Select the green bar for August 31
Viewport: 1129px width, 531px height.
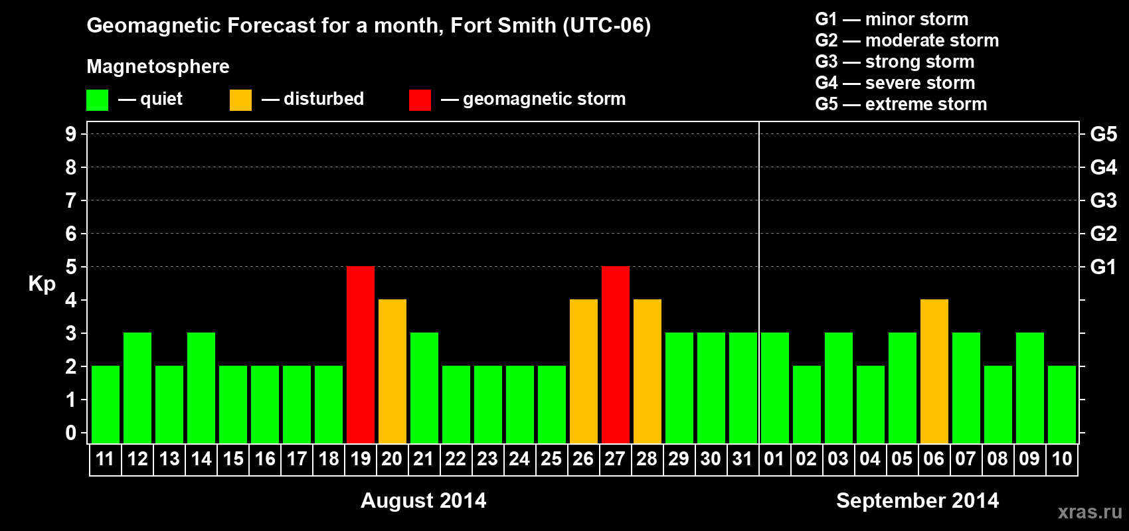point(743,388)
